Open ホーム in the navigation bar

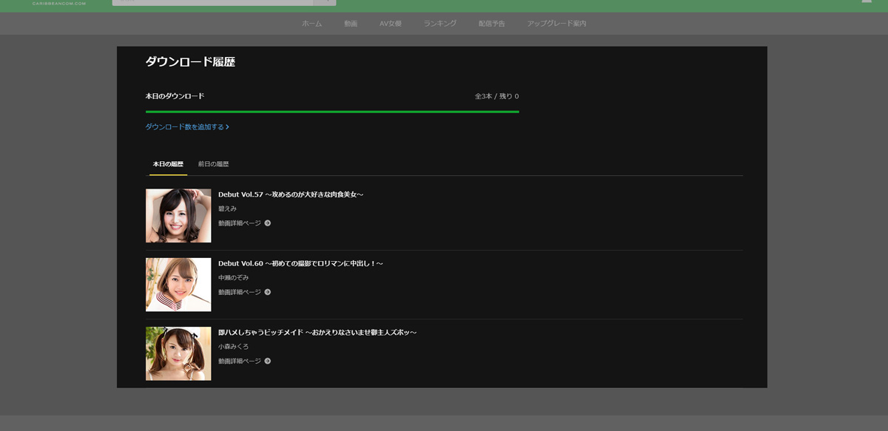coord(312,24)
